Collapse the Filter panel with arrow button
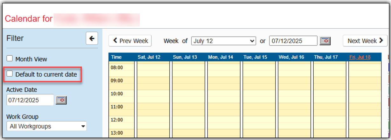The image size is (391, 140). pos(92,38)
